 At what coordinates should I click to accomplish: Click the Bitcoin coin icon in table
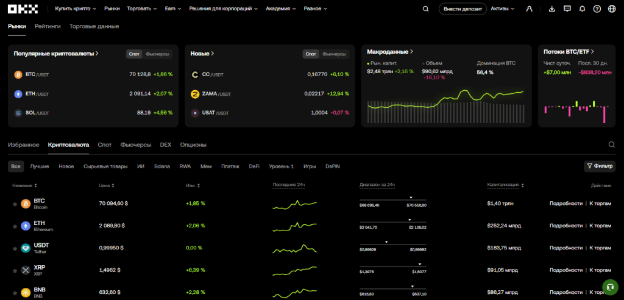(26, 204)
